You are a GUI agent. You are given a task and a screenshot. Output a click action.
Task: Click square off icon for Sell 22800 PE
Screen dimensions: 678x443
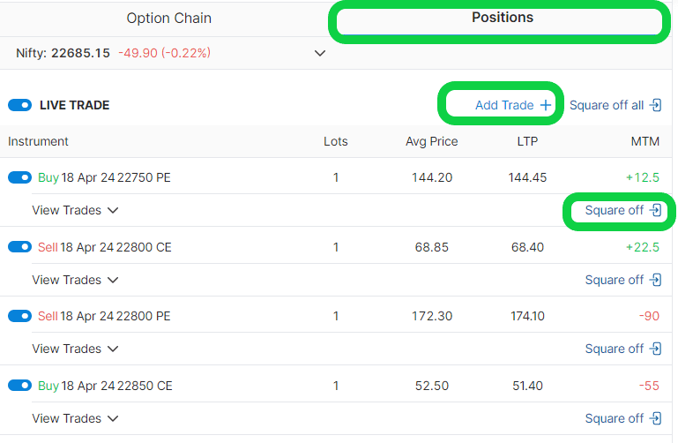point(656,349)
